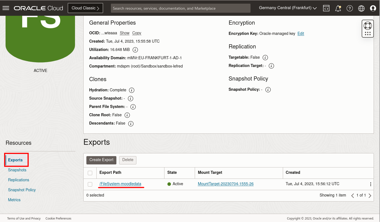Toggle the select-all checkbox in Exports table
This screenshot has width=380, height=222.
pyautogui.click(x=90, y=173)
